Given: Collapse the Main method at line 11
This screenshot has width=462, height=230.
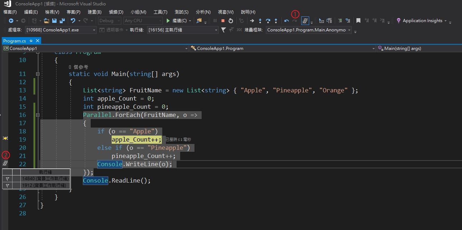Looking at the screenshot, I should pyautogui.click(x=38, y=74).
